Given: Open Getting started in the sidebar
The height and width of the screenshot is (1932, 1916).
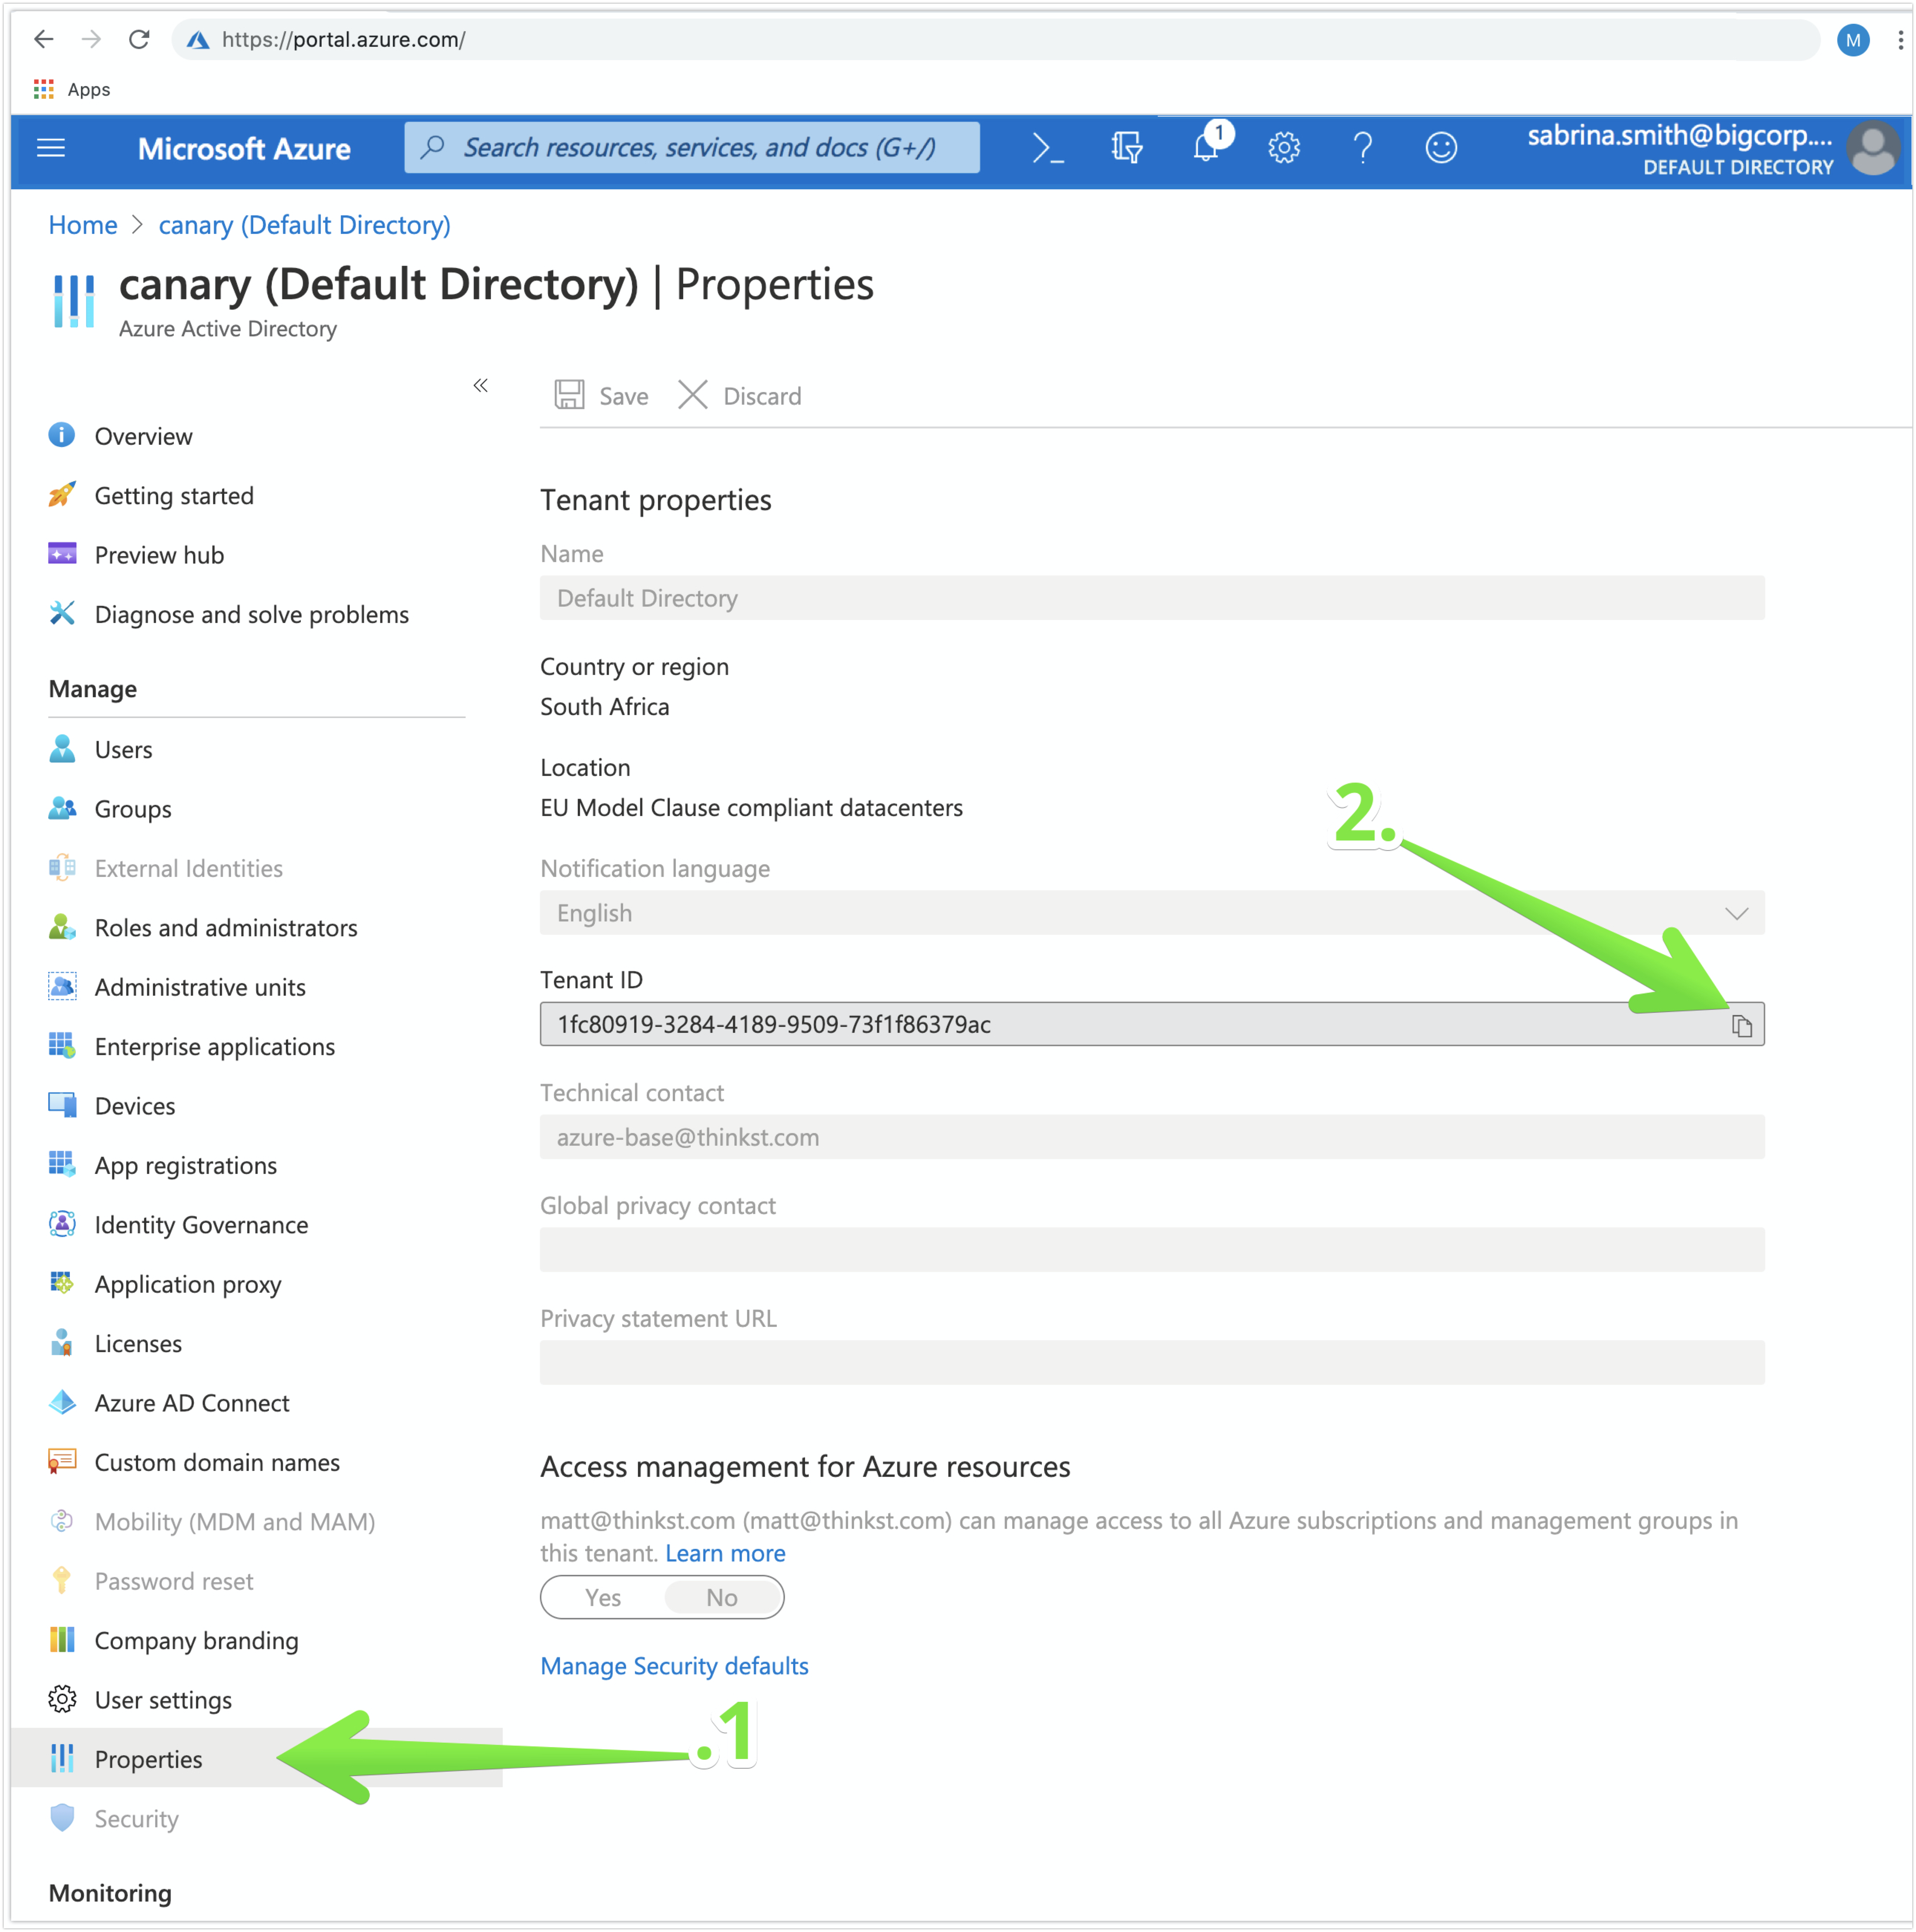Looking at the screenshot, I should click(x=174, y=496).
